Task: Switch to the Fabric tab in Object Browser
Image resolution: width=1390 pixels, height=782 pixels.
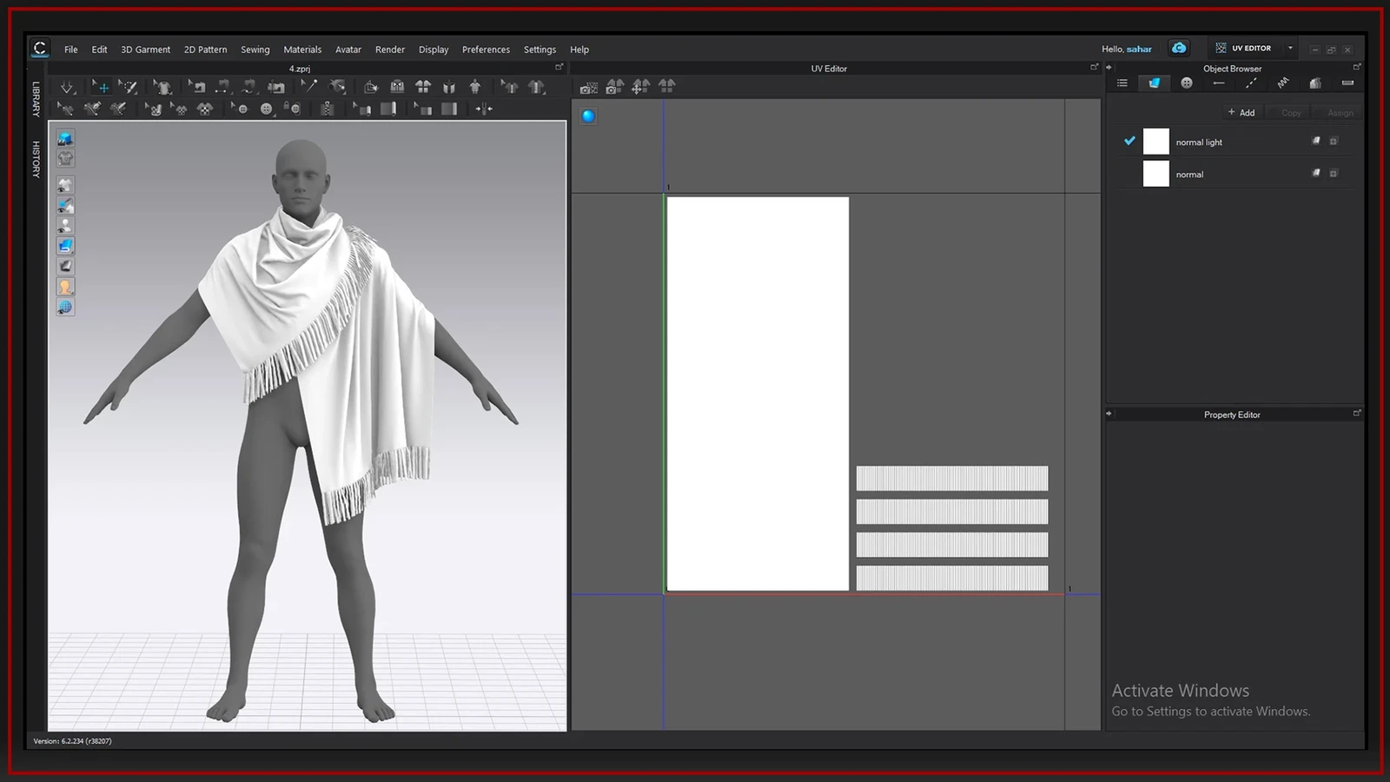Action: pyautogui.click(x=1154, y=83)
